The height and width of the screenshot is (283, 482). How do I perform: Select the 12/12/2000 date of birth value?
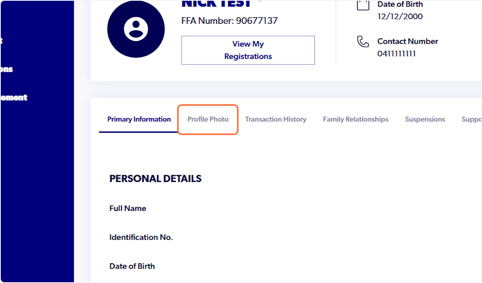click(x=400, y=17)
